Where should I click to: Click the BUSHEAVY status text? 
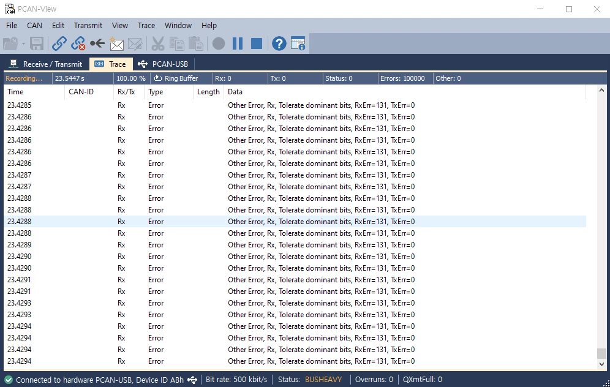pos(323,380)
